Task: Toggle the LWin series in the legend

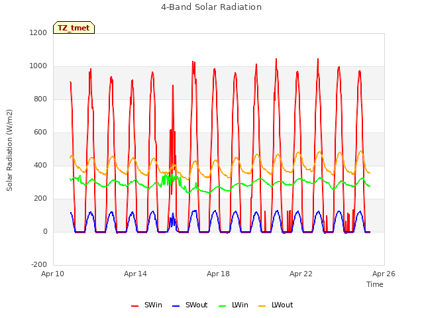Action: (233, 305)
